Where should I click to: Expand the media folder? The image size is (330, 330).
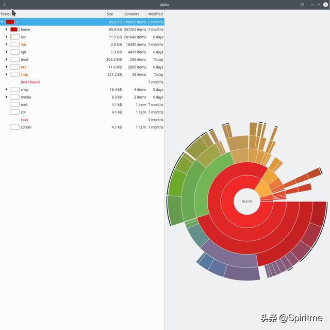pos(6,97)
